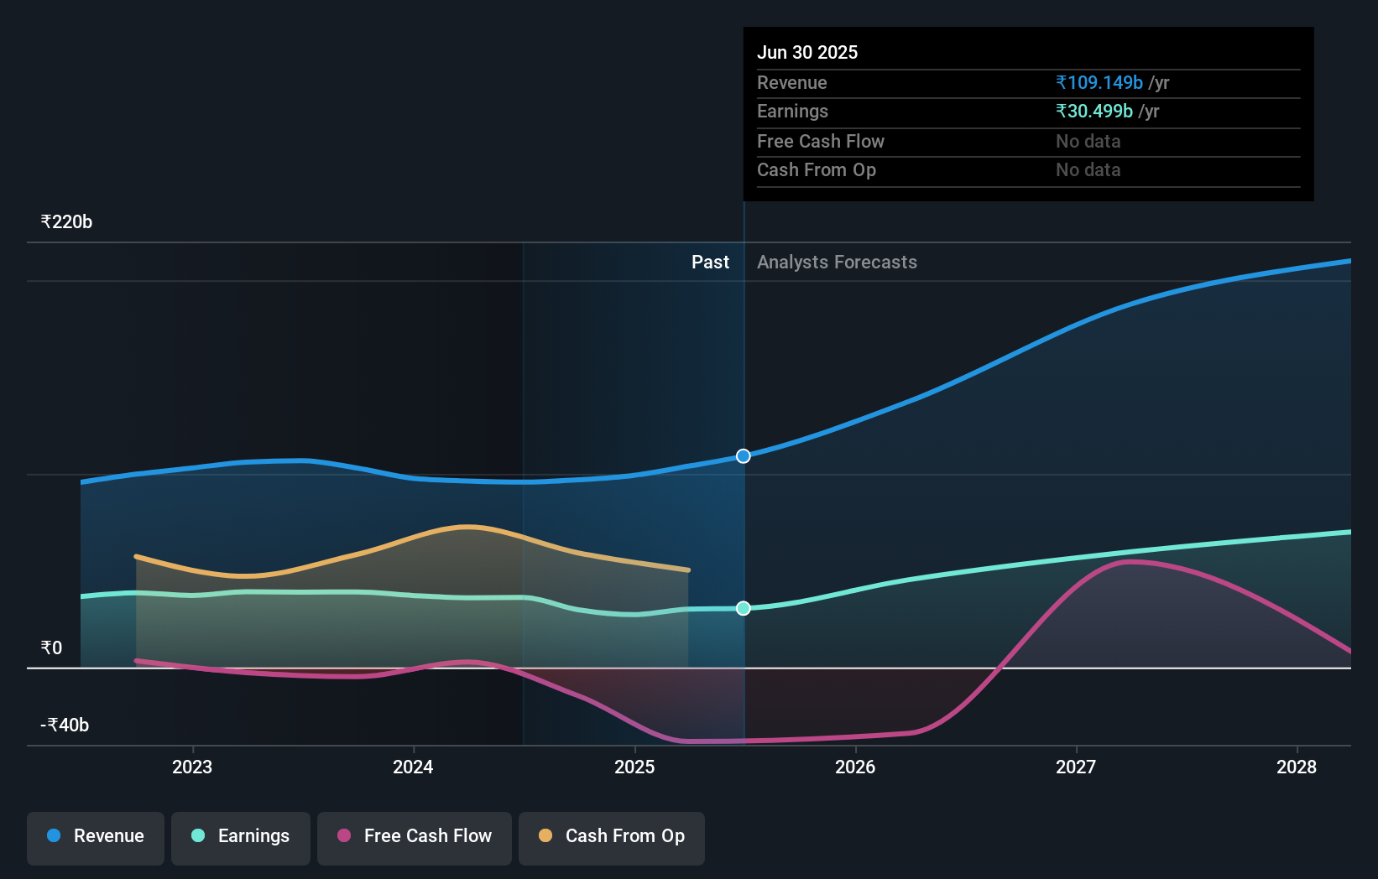This screenshot has height=879, width=1378.
Task: Click the Earnings legend button
Action: click(x=240, y=836)
